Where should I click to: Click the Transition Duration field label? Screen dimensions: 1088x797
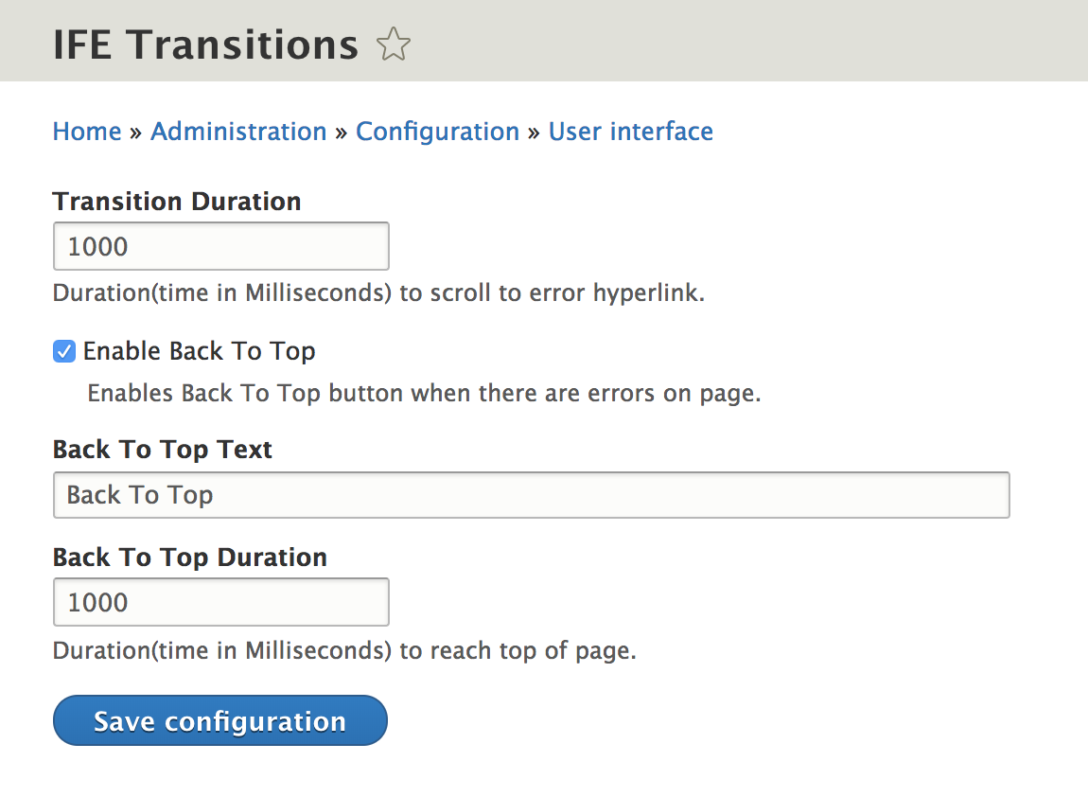tap(177, 202)
